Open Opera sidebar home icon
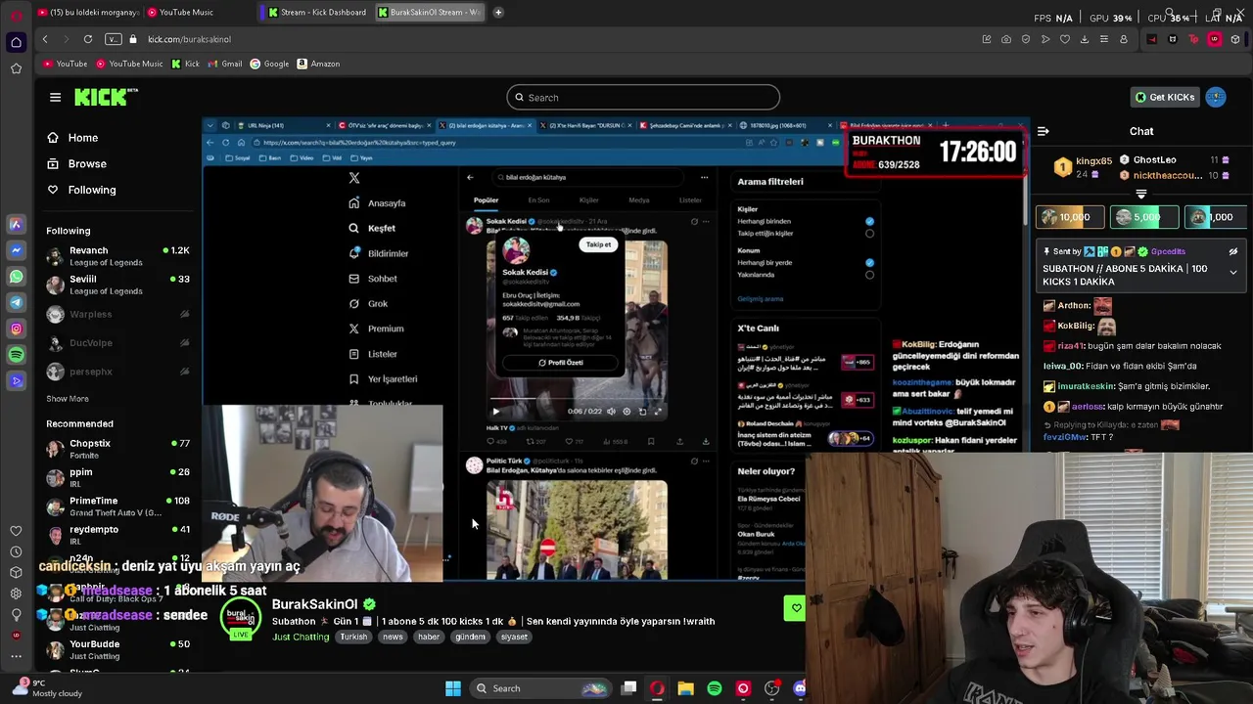1253x704 pixels. (16, 42)
